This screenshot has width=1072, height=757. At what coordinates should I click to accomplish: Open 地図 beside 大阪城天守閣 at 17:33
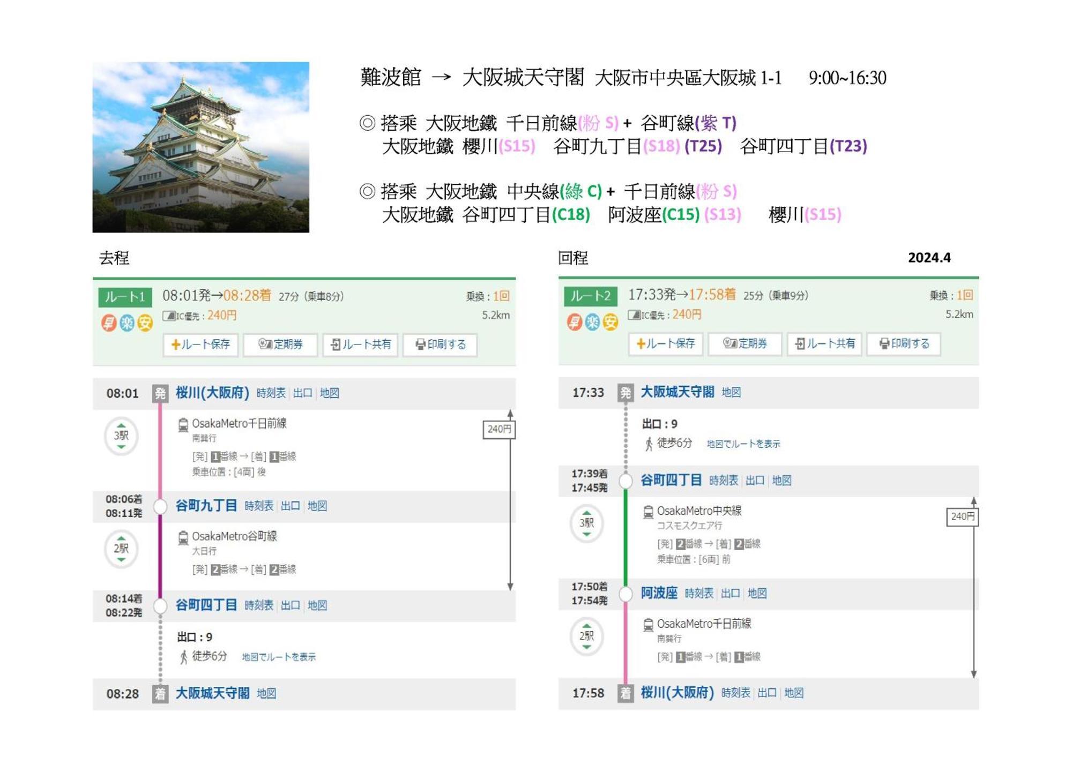click(x=731, y=392)
